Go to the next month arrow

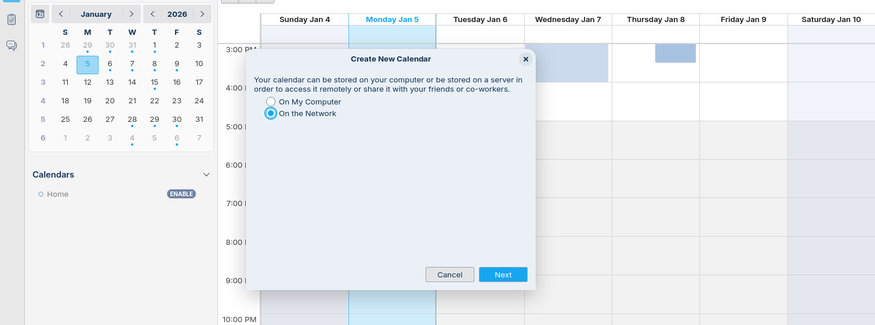[x=132, y=14]
